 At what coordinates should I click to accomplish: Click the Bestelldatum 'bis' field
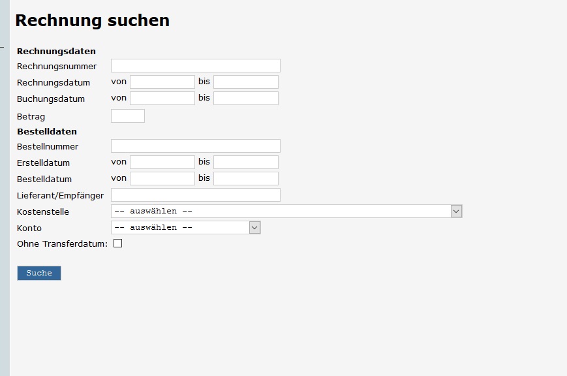[x=245, y=179]
